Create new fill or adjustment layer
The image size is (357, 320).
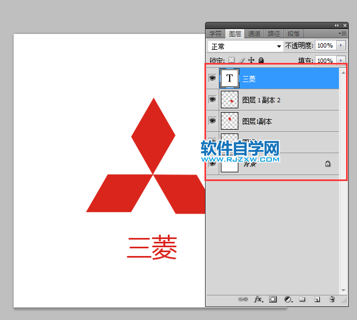coord(288,299)
